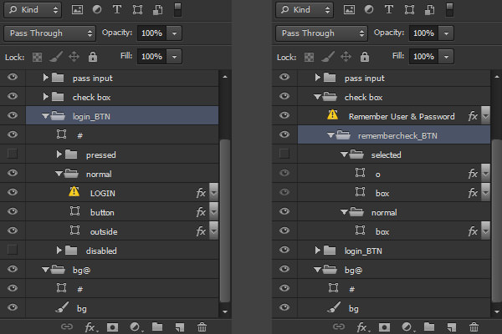Click the Fill value field in right panel
The image size is (502, 334).
click(423, 57)
